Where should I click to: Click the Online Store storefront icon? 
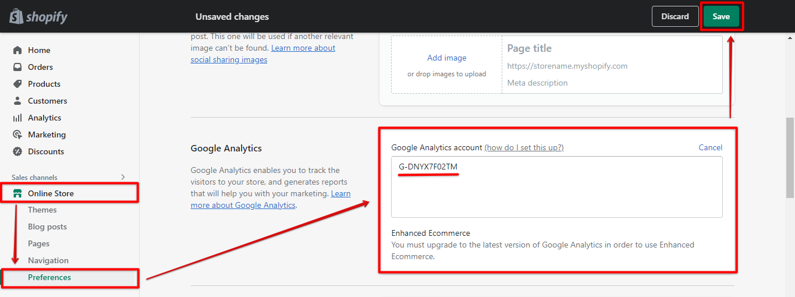pos(17,193)
